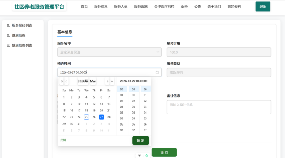Open the 服务人员 nav item
This screenshot has width=285, height=158.
[x=121, y=7]
